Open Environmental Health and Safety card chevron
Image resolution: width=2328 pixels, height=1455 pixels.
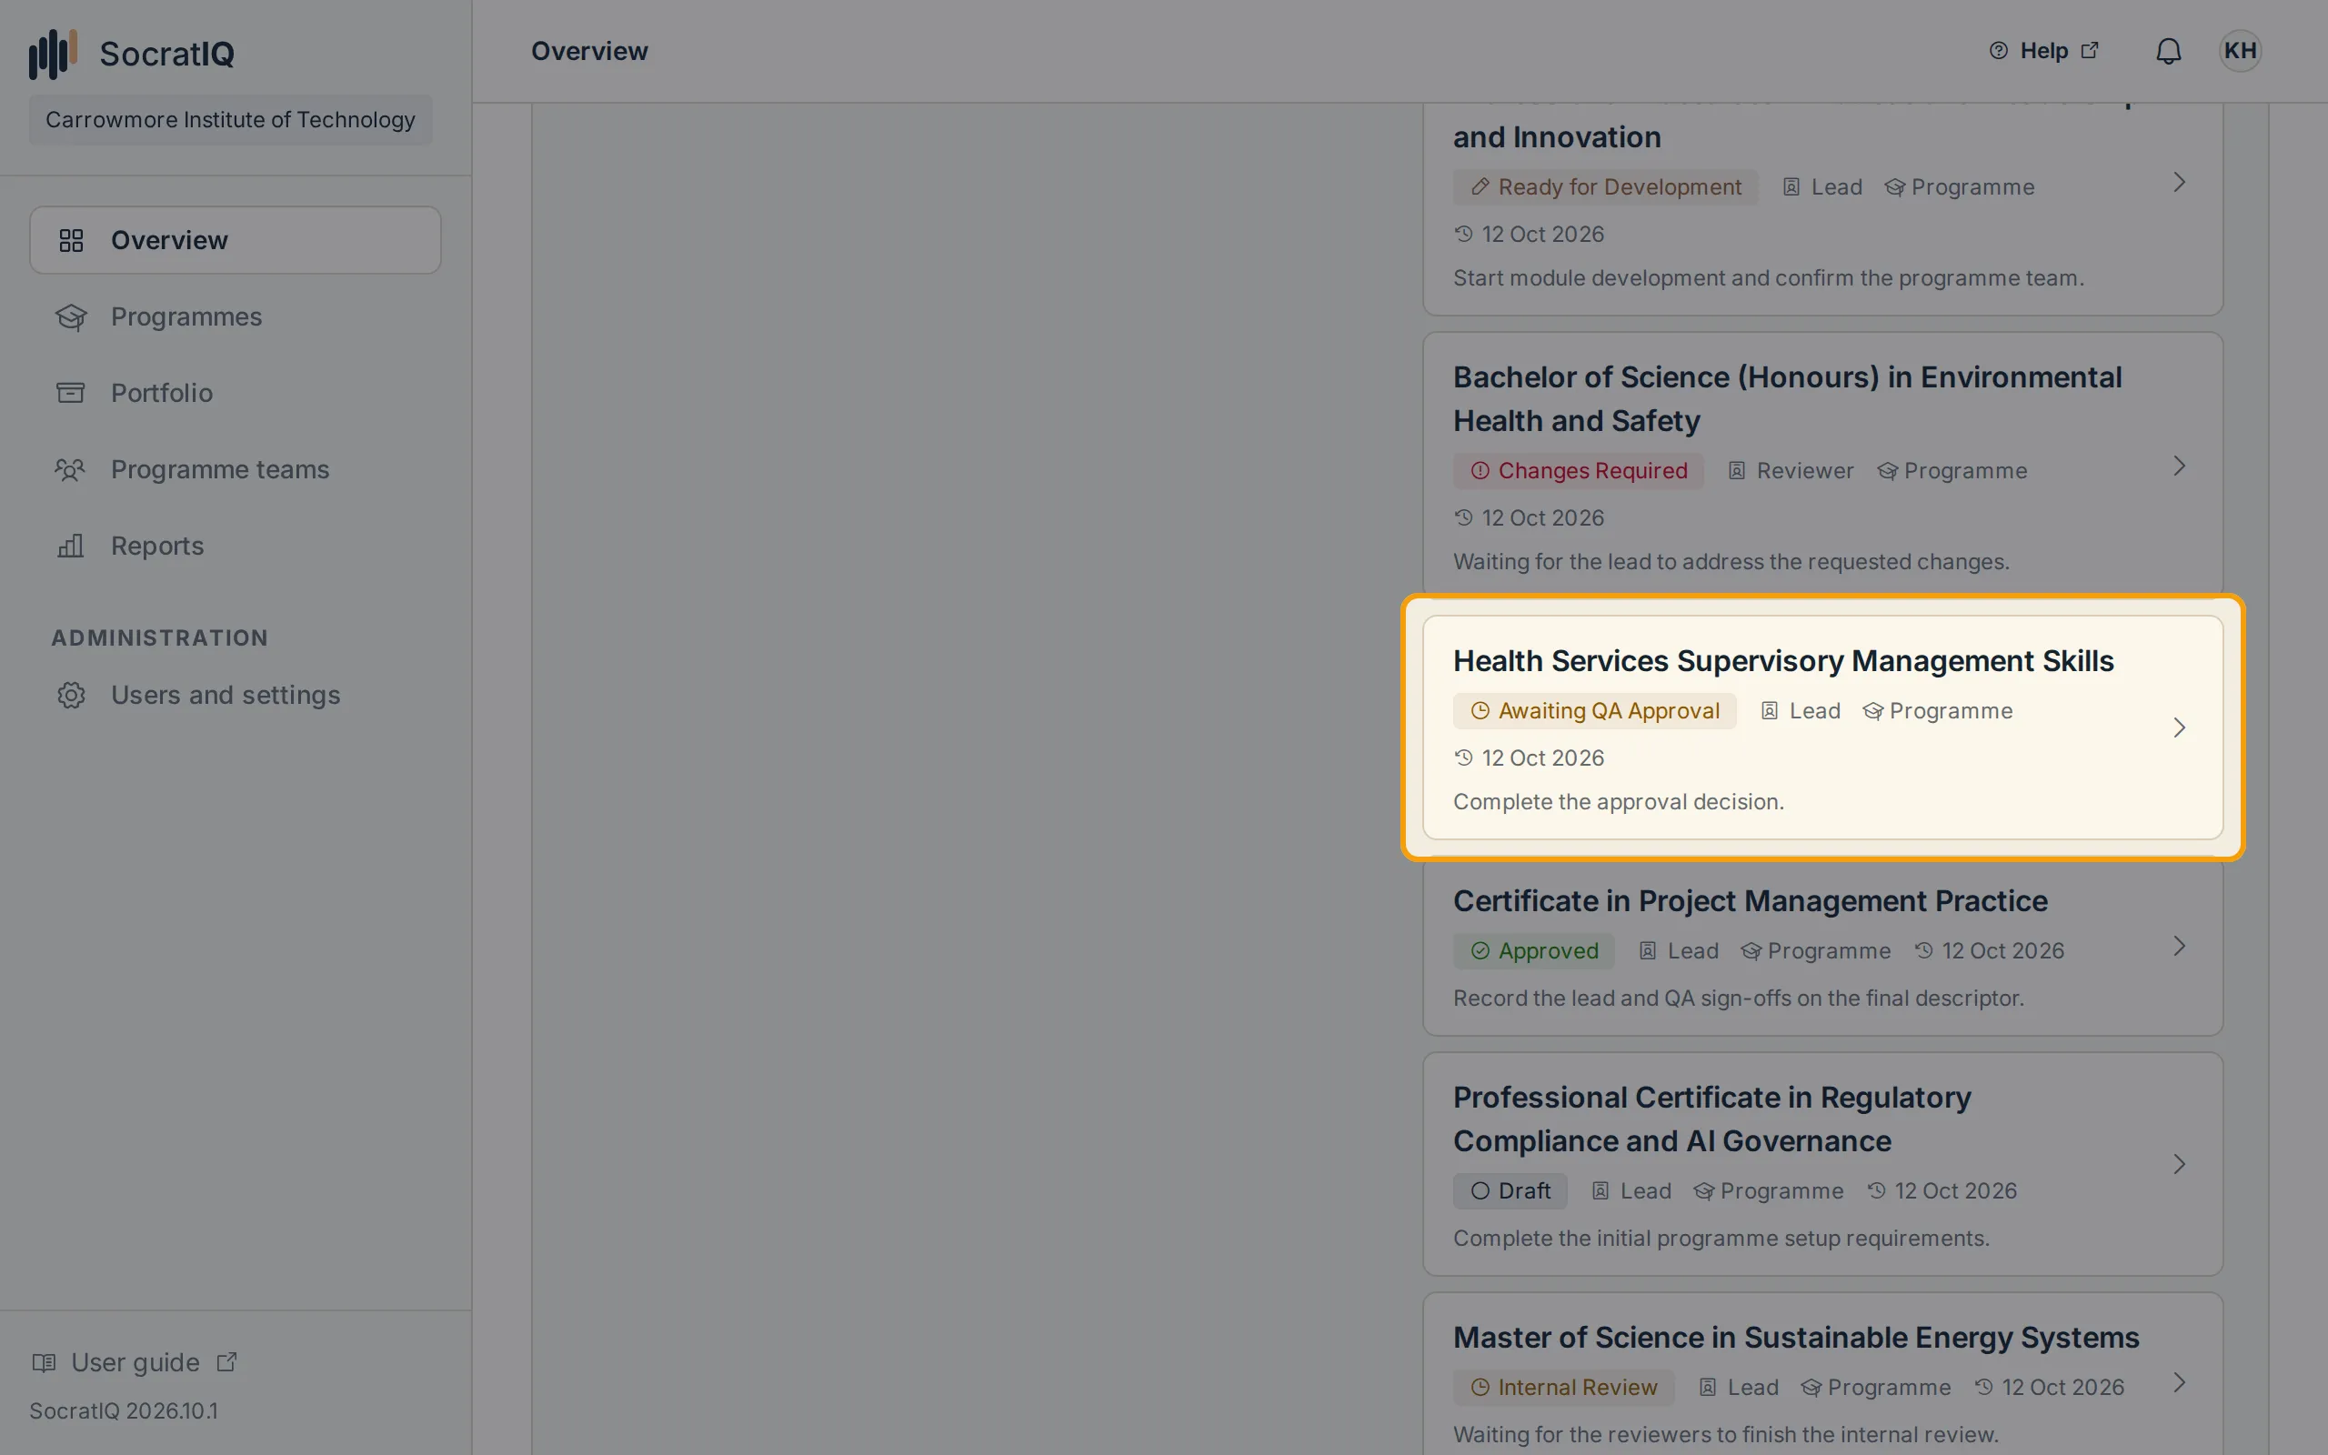(x=2179, y=467)
